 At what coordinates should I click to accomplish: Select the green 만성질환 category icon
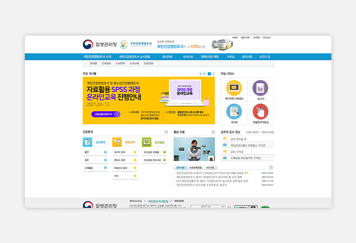[x=146, y=142]
